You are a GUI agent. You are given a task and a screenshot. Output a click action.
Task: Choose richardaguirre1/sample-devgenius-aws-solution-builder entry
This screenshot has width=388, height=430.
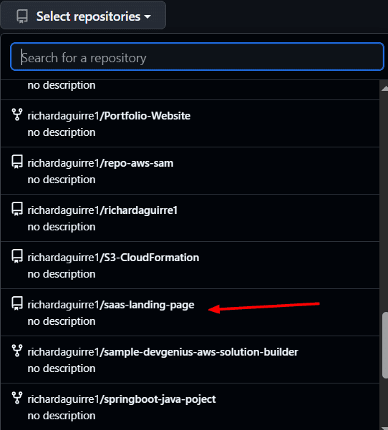click(x=190, y=359)
